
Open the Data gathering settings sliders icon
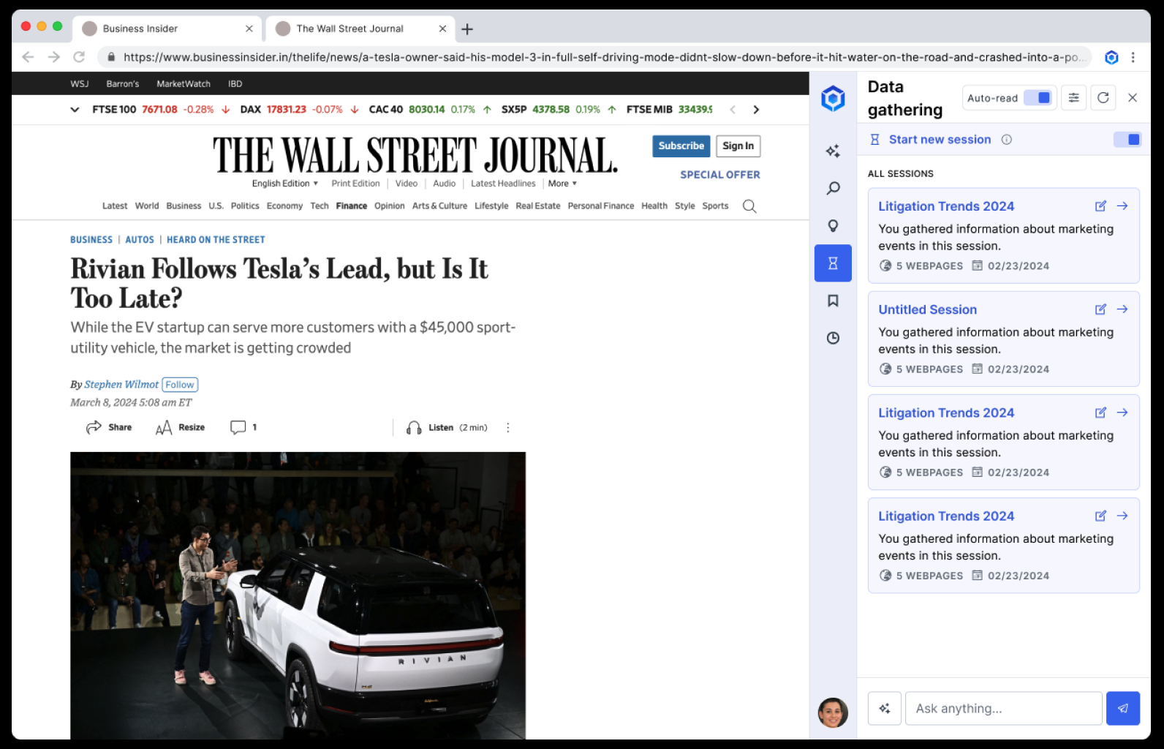point(1073,98)
